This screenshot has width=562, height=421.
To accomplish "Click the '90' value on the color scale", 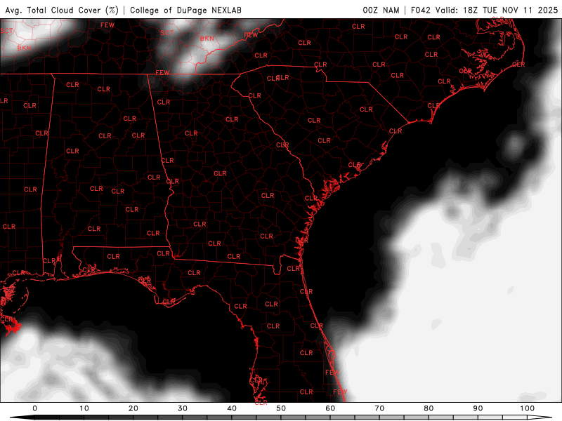I will click(x=478, y=408).
